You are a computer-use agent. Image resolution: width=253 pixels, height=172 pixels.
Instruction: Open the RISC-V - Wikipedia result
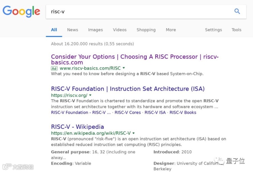[x=78, y=127]
